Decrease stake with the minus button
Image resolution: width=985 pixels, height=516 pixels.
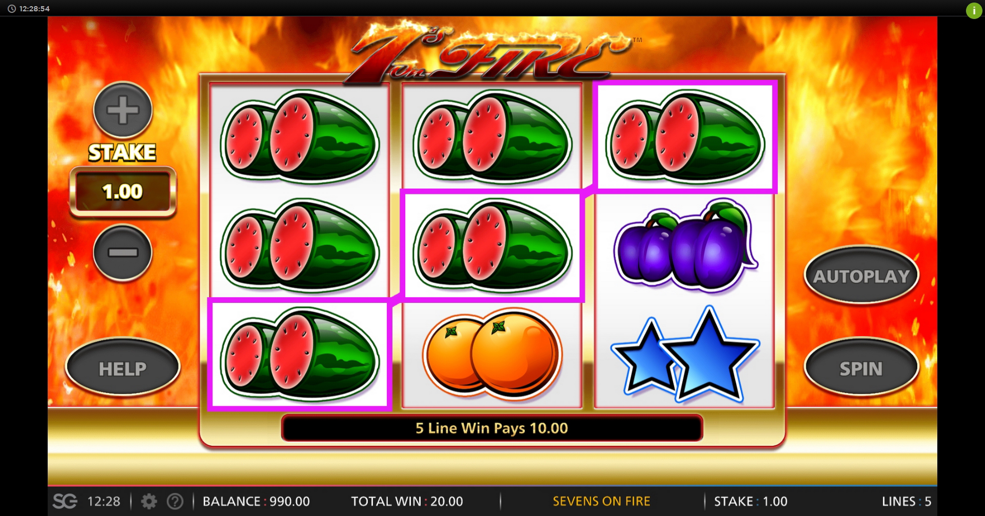click(x=123, y=252)
